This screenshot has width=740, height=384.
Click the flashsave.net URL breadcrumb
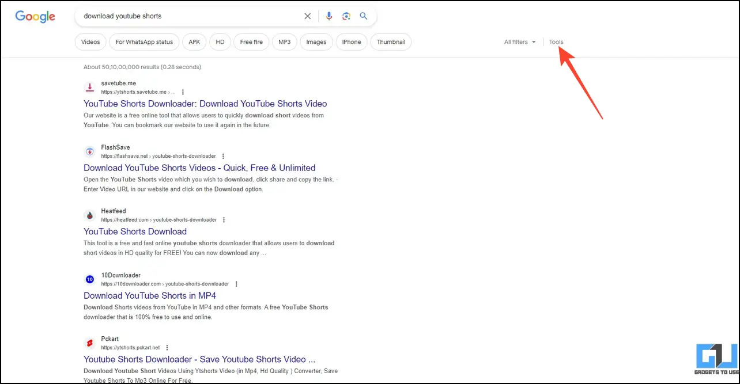(158, 156)
